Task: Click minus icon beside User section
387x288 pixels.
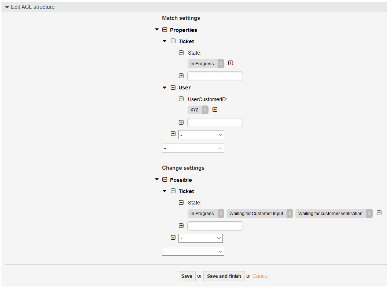Action: click(173, 87)
